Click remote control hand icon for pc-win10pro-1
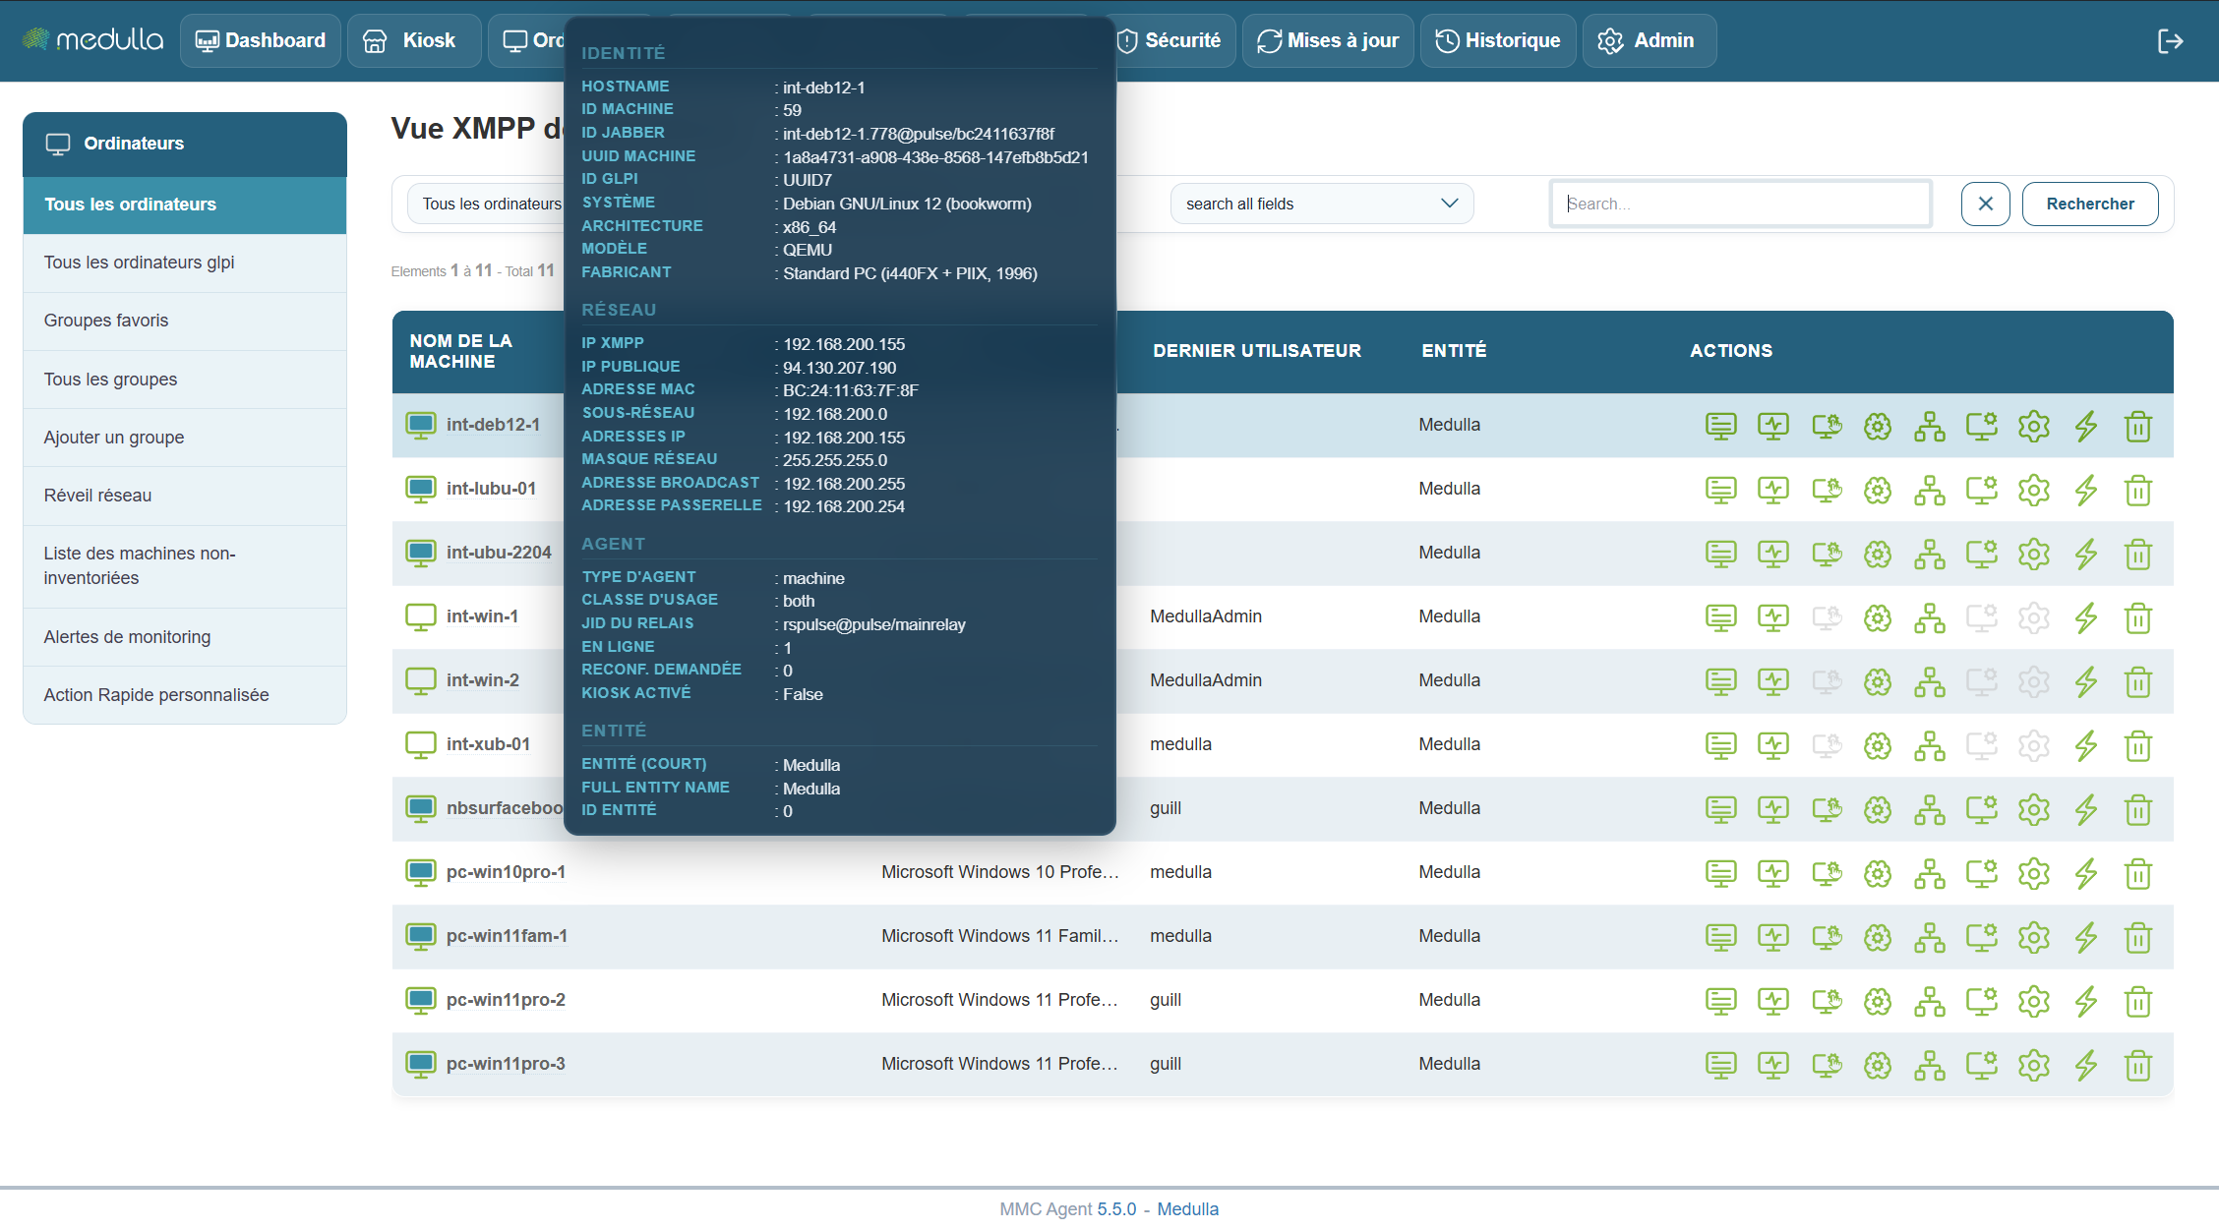2219x1230 pixels. 1826,873
